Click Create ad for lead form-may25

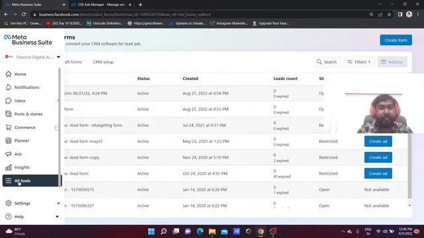[x=378, y=141]
